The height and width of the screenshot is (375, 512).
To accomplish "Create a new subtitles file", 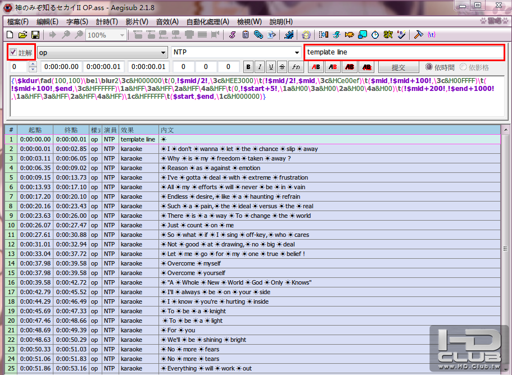I will (10, 35).
